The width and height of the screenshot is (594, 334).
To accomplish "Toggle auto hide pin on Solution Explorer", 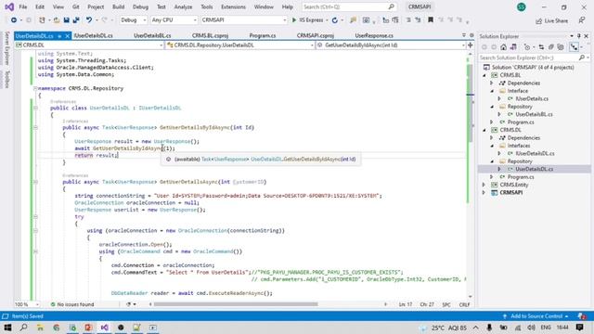I will (x=579, y=36).
